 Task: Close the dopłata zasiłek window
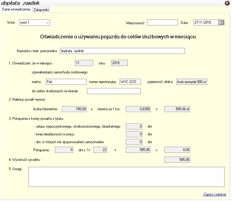[227, 3]
